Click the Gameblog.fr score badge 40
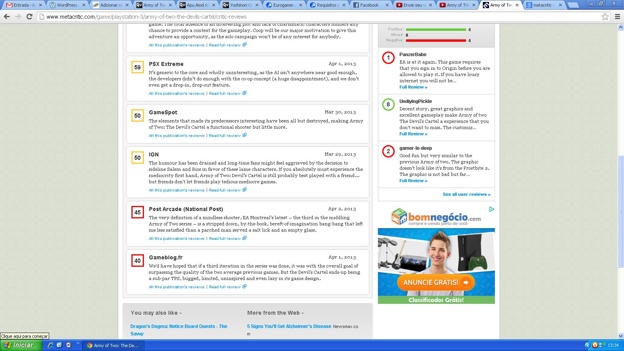624x351 pixels. 138,261
